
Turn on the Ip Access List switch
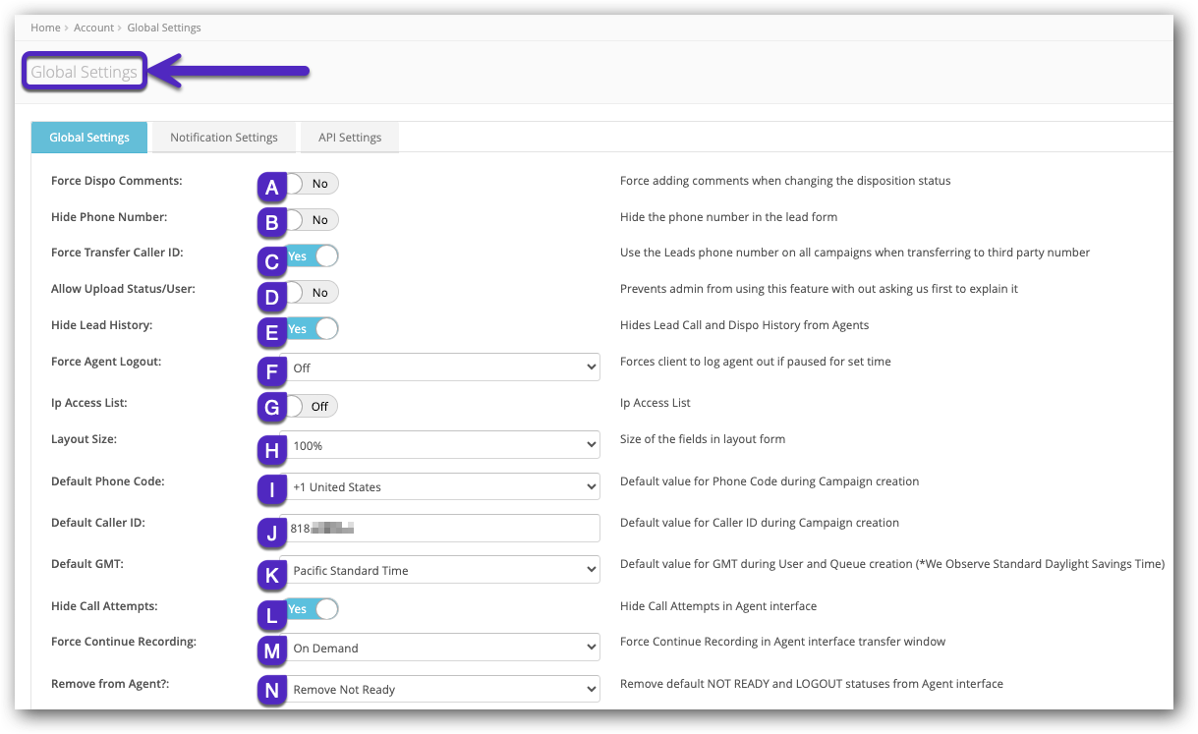pyautogui.click(x=310, y=406)
